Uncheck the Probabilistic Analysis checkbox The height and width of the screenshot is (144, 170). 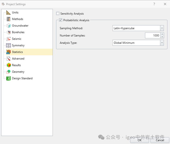[x=60, y=20]
